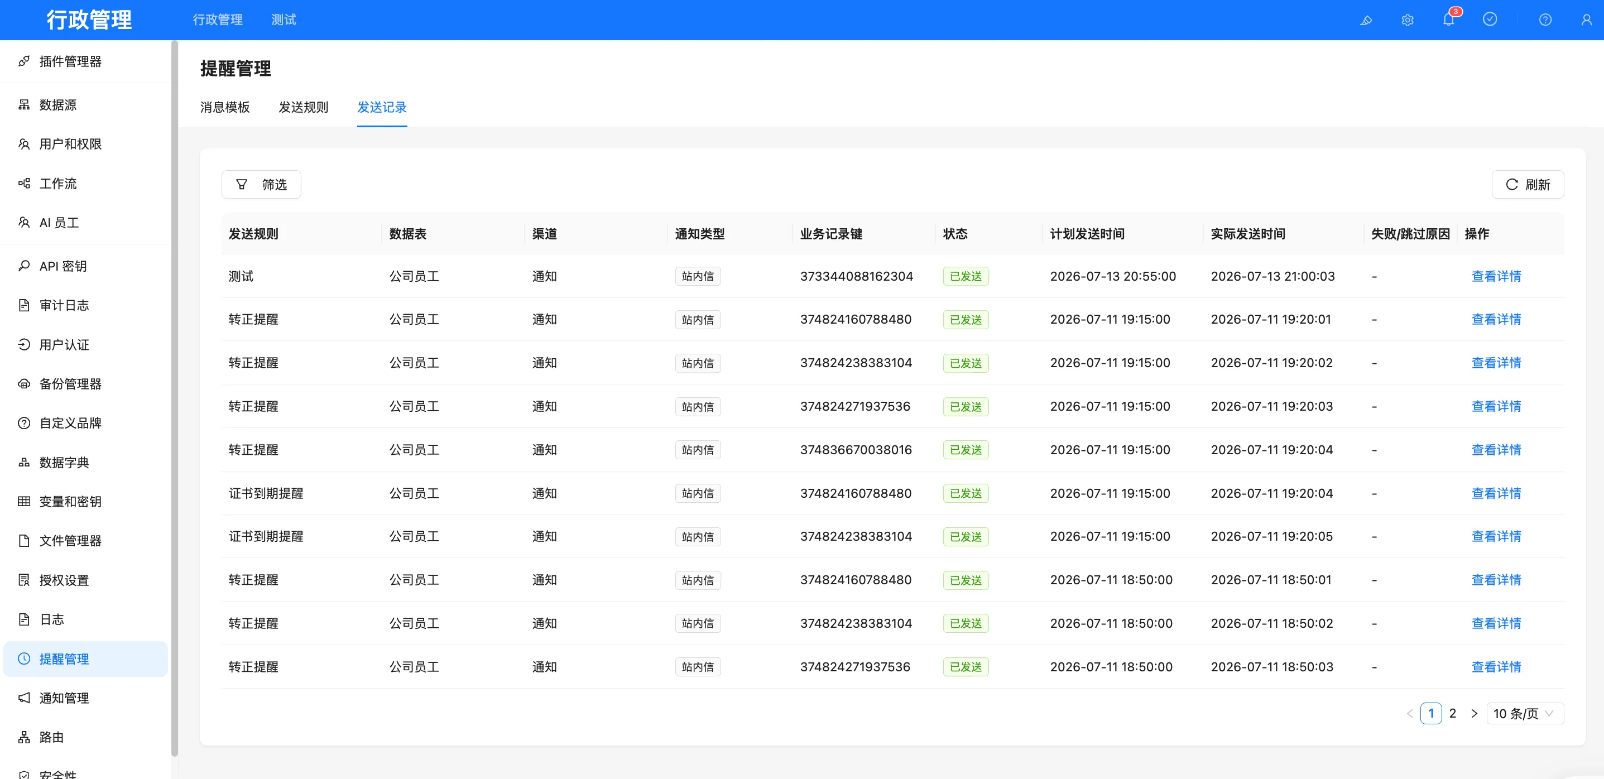Open the UI editor highlighter icon
The image size is (1604, 779).
click(x=1366, y=20)
